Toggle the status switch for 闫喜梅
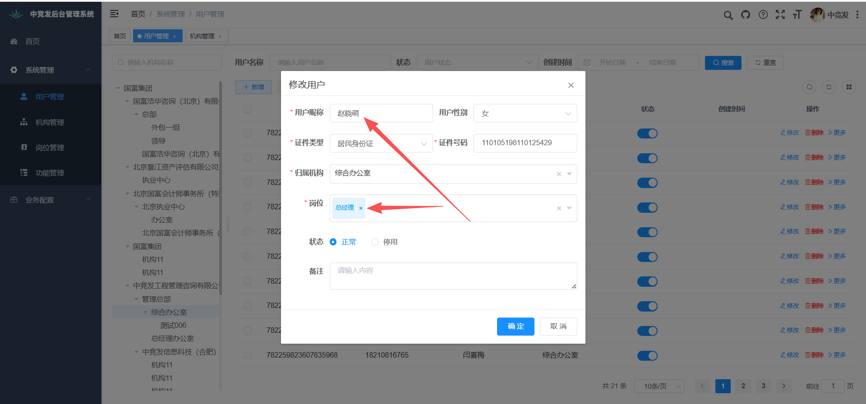866x404 pixels. pos(647,356)
